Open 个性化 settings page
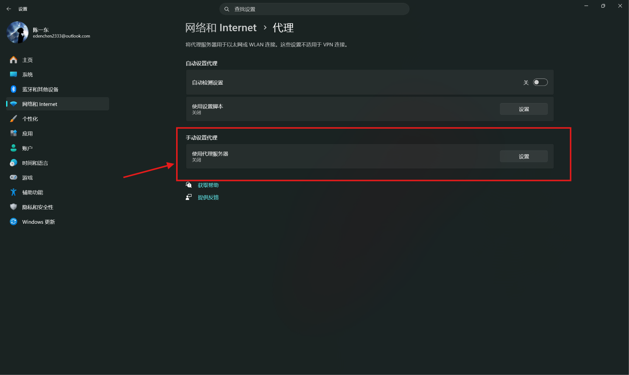Screen dimensions: 629x375 57,118
